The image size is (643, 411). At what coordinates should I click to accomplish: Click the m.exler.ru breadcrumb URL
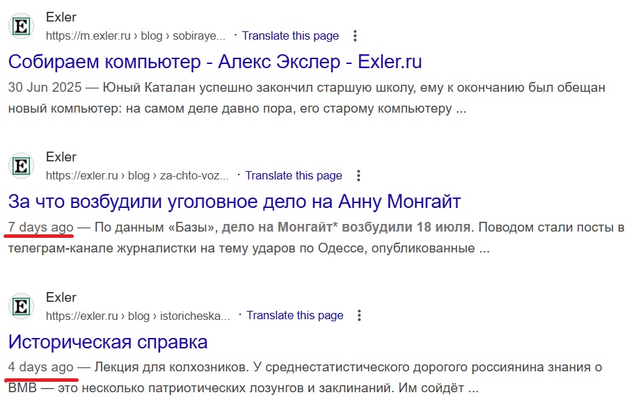coord(136,36)
